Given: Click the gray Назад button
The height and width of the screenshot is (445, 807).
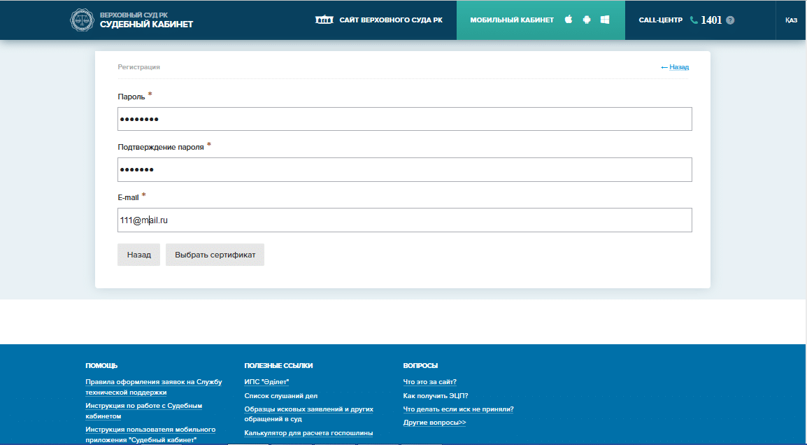Looking at the screenshot, I should [x=138, y=255].
